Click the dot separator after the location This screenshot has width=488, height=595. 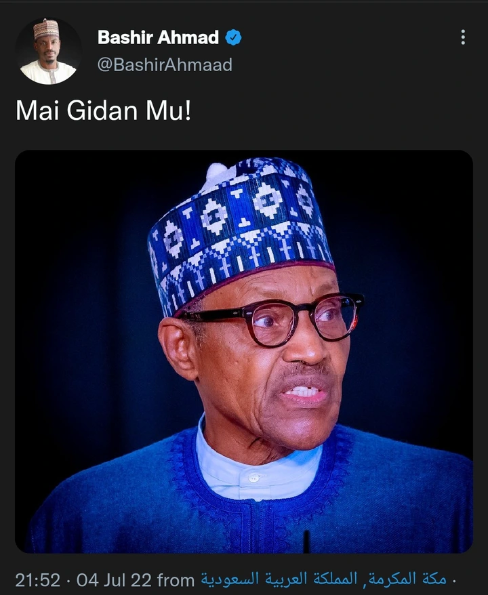coord(453,580)
